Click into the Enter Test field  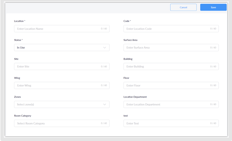tap(171, 123)
